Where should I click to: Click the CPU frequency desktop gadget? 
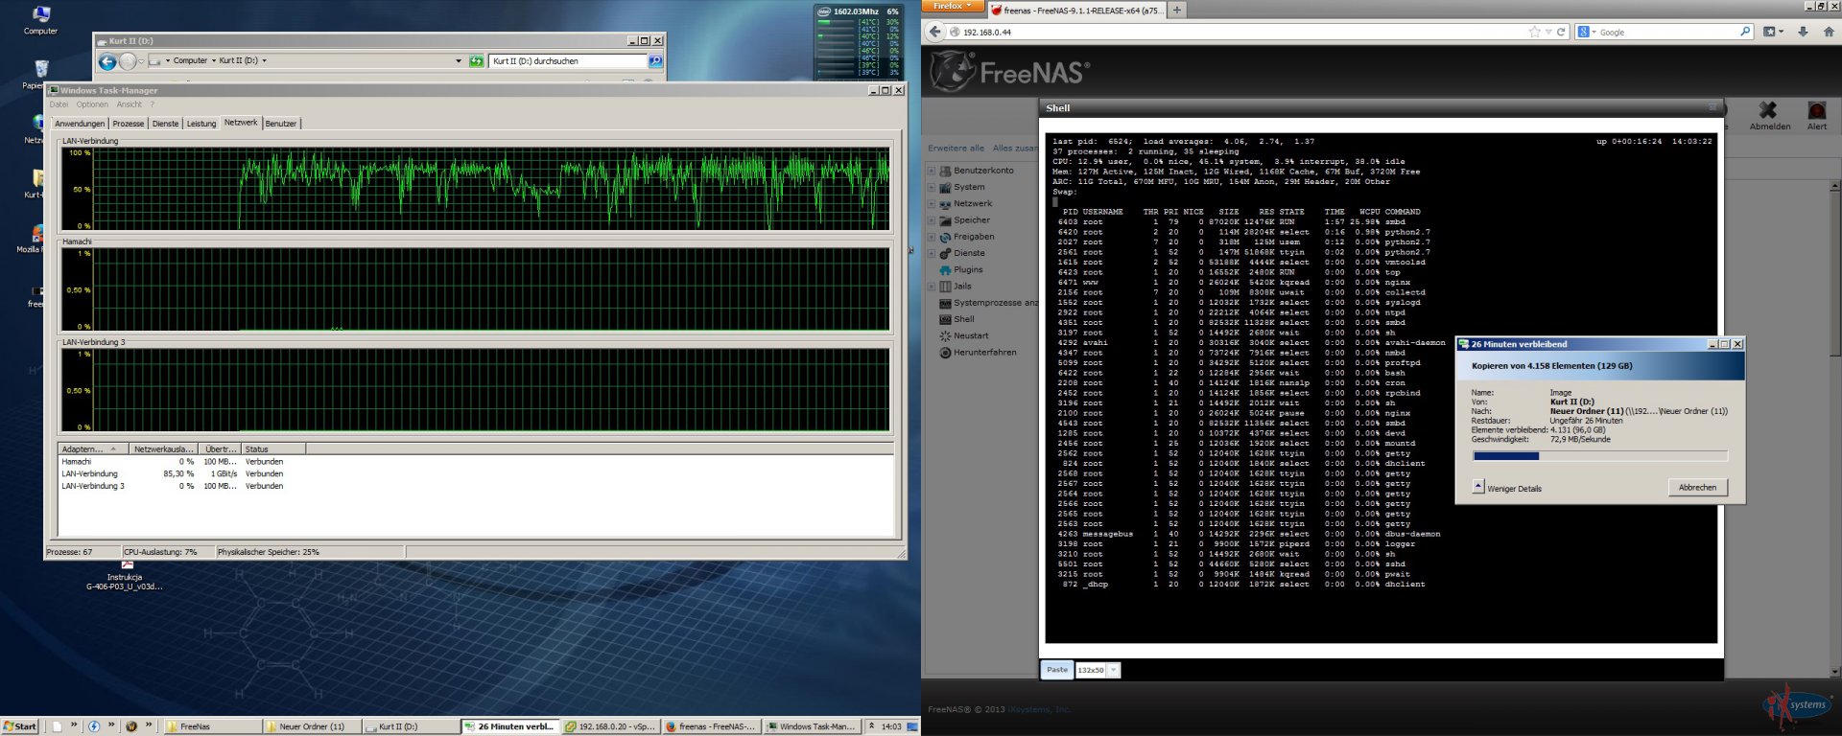click(x=857, y=41)
